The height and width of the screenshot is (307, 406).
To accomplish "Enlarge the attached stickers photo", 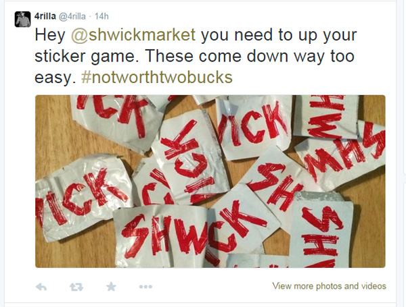I will [210, 182].
